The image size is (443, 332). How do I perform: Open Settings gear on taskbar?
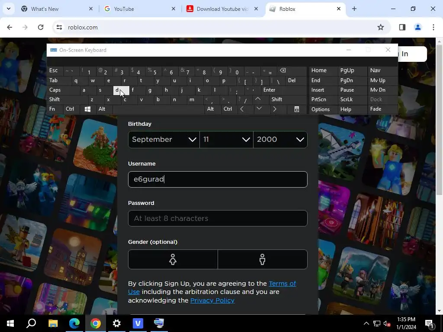point(117,323)
